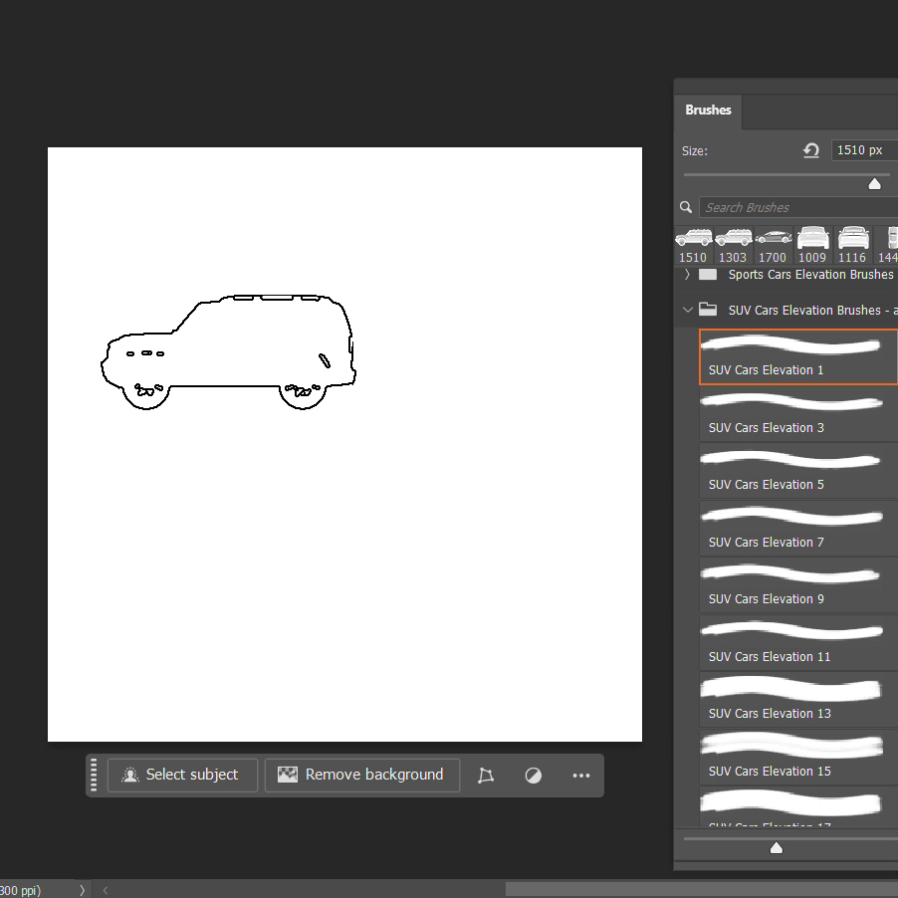Switch to the Brushes panel tab

click(708, 111)
